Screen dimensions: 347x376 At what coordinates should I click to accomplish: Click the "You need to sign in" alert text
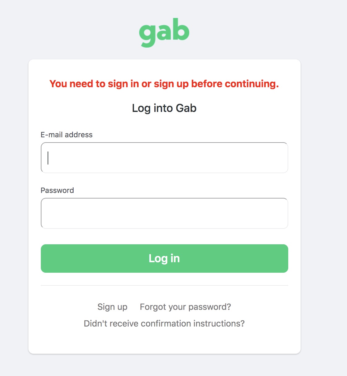pos(164,84)
